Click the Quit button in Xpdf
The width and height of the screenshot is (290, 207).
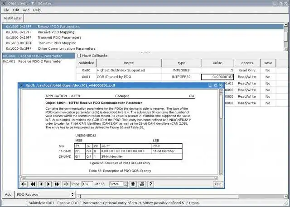[218, 184]
